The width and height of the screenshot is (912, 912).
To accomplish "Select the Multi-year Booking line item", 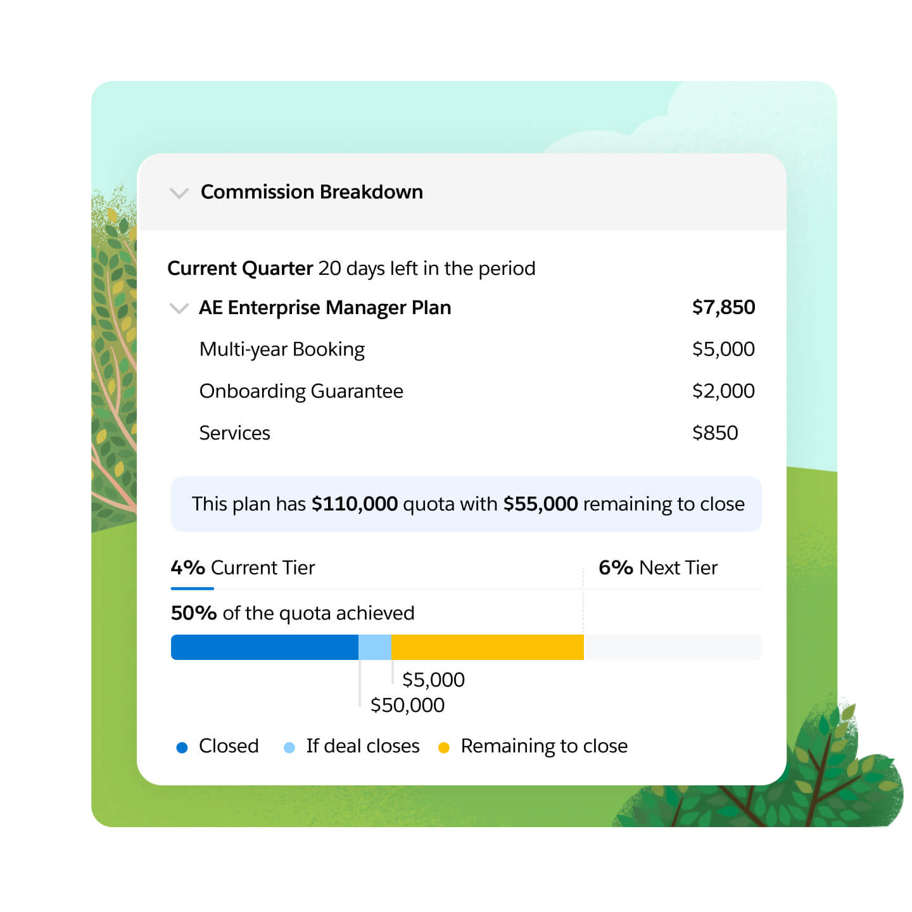I will click(x=282, y=350).
